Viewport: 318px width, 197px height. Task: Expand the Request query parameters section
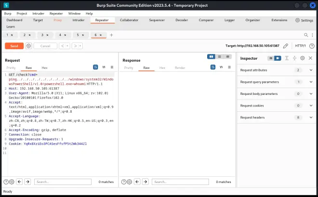pyautogui.click(x=311, y=82)
